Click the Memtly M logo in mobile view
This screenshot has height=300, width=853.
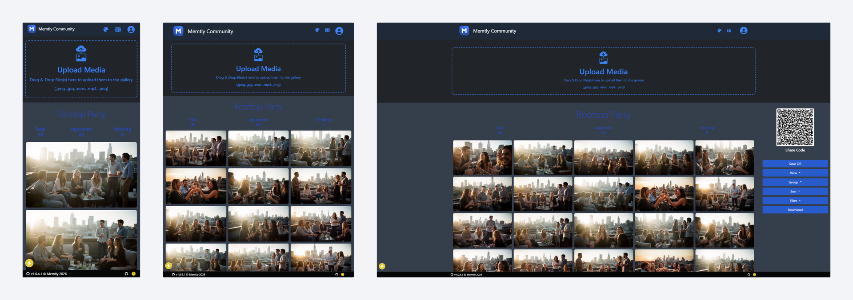tap(32, 29)
